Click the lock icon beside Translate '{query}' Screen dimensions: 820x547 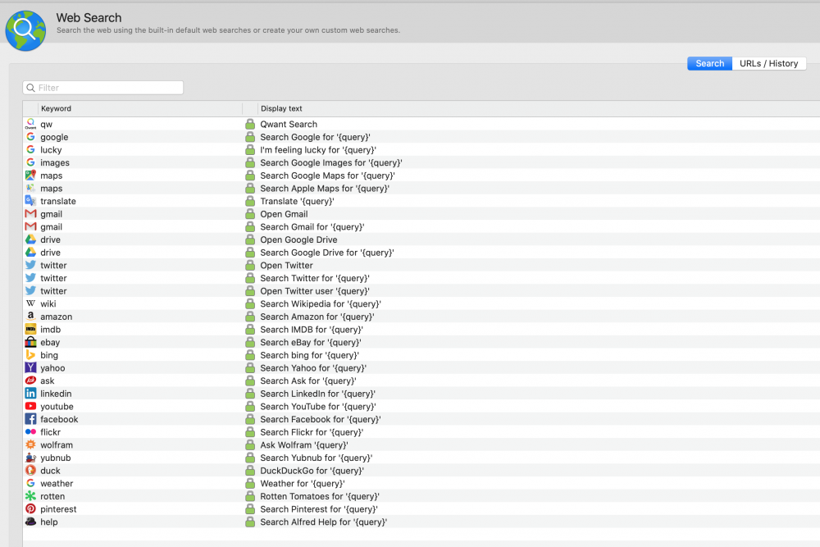[250, 202]
